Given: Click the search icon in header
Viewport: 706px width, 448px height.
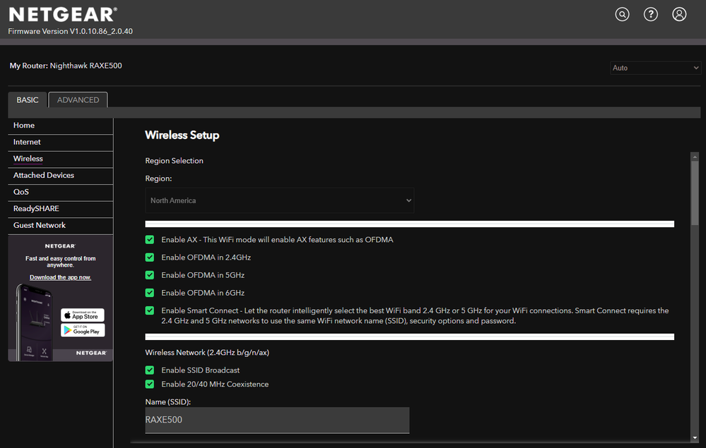Looking at the screenshot, I should (622, 14).
